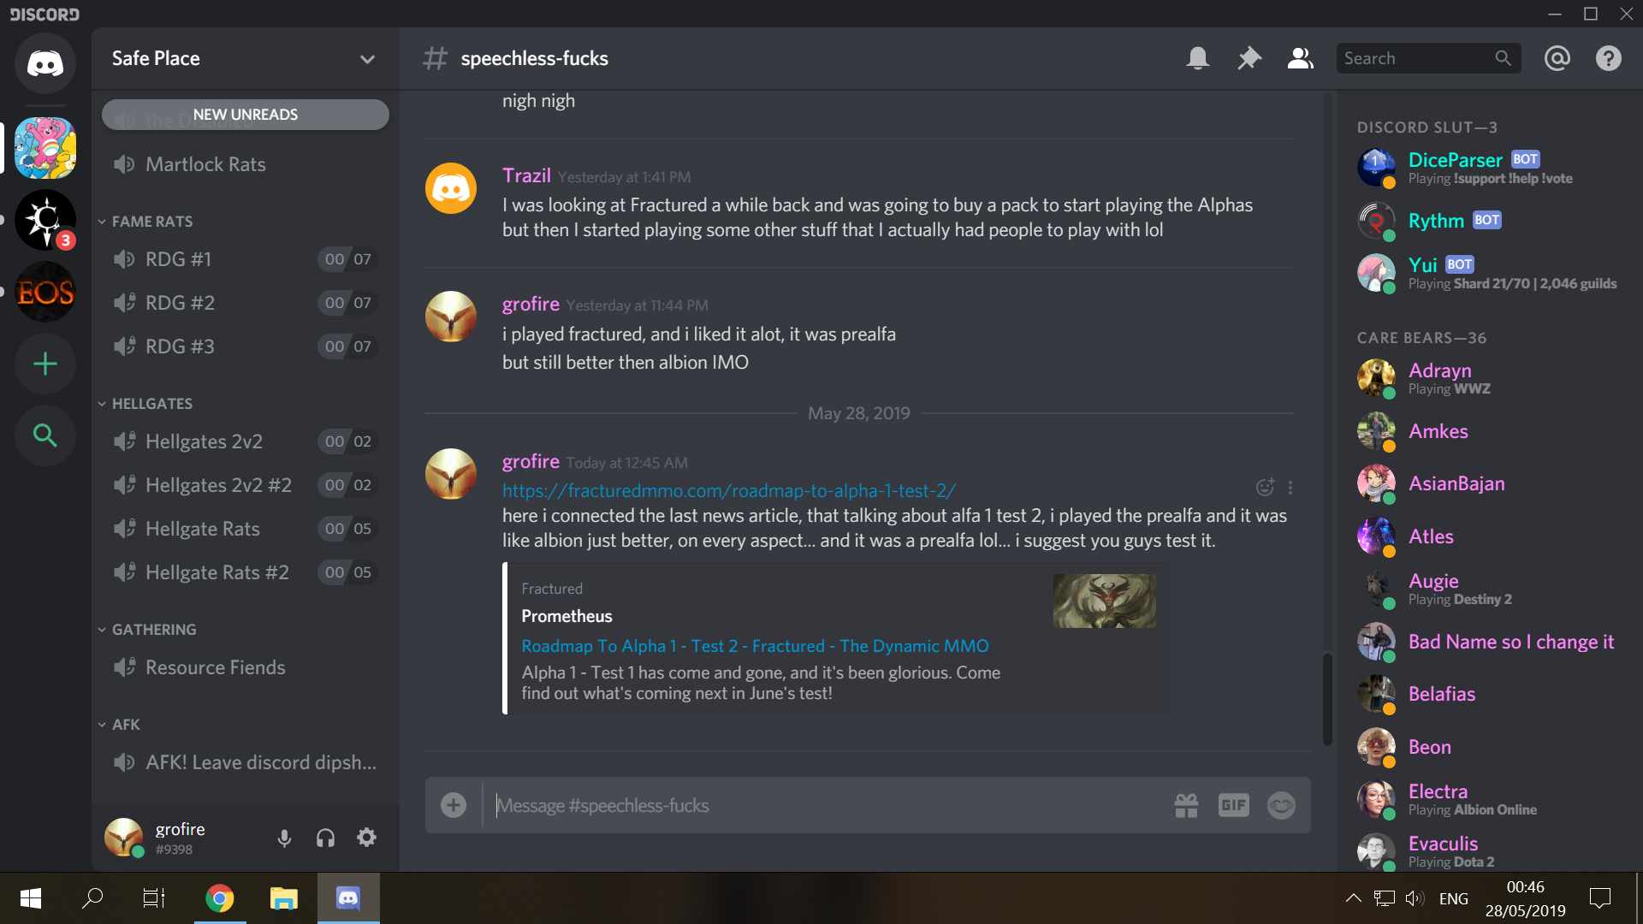Image resolution: width=1643 pixels, height=924 pixels.
Task: Click the chat scrollbar thumb
Action: [1327, 699]
